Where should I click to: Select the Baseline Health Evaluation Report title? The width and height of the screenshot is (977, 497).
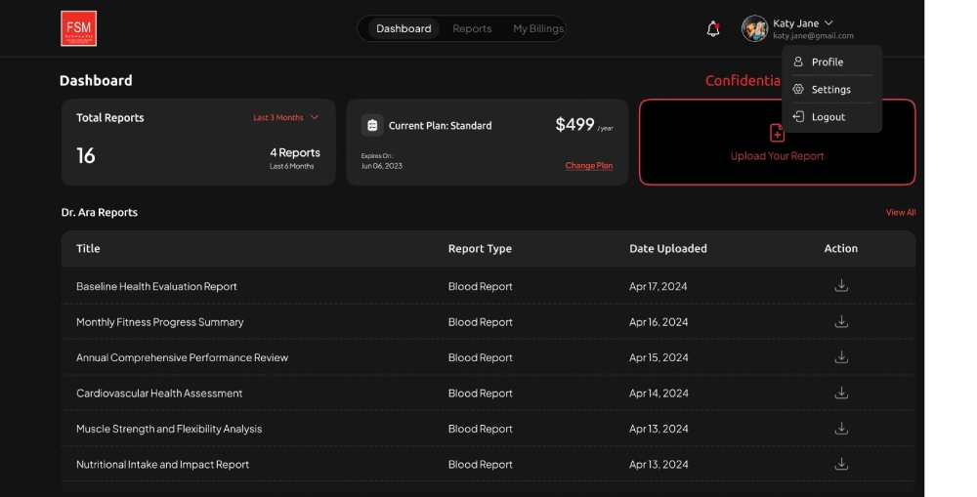click(x=156, y=286)
